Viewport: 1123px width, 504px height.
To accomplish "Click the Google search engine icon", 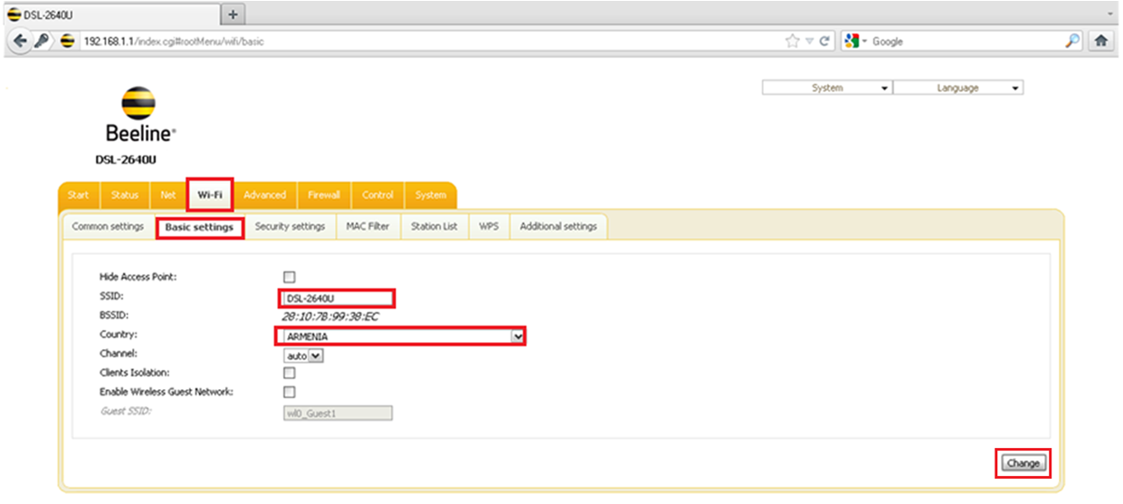I will (851, 42).
